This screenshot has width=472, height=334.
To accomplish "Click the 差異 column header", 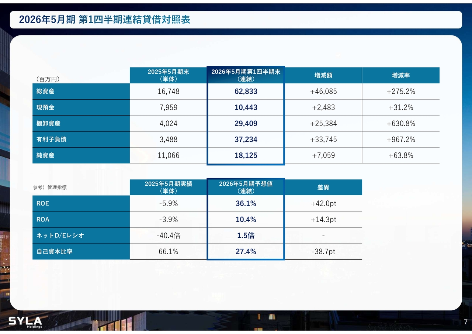I will click(323, 187).
